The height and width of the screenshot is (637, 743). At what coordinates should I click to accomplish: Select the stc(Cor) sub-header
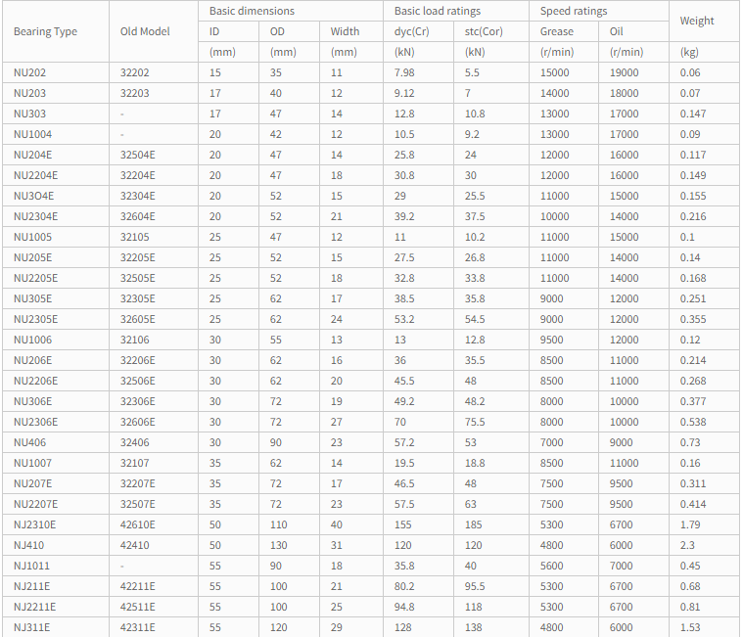[484, 31]
